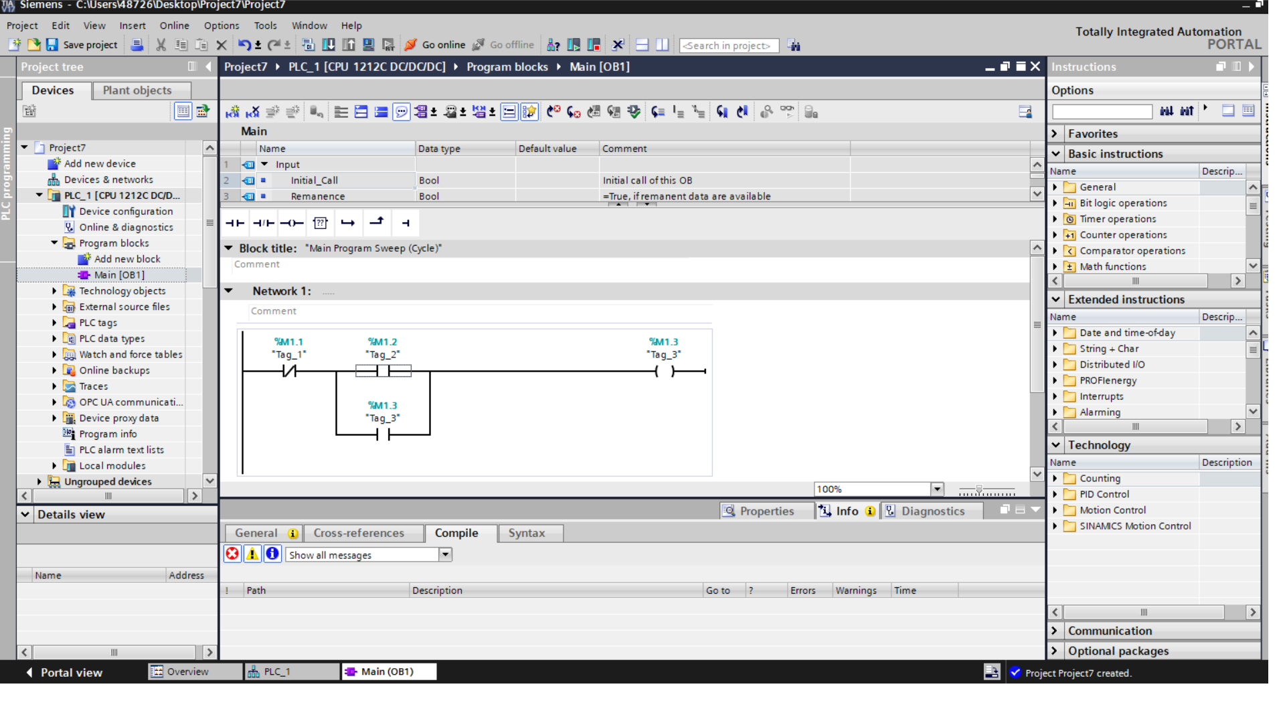This screenshot has width=1285, height=723.
Task: Click Add new device
Action: 100,163
